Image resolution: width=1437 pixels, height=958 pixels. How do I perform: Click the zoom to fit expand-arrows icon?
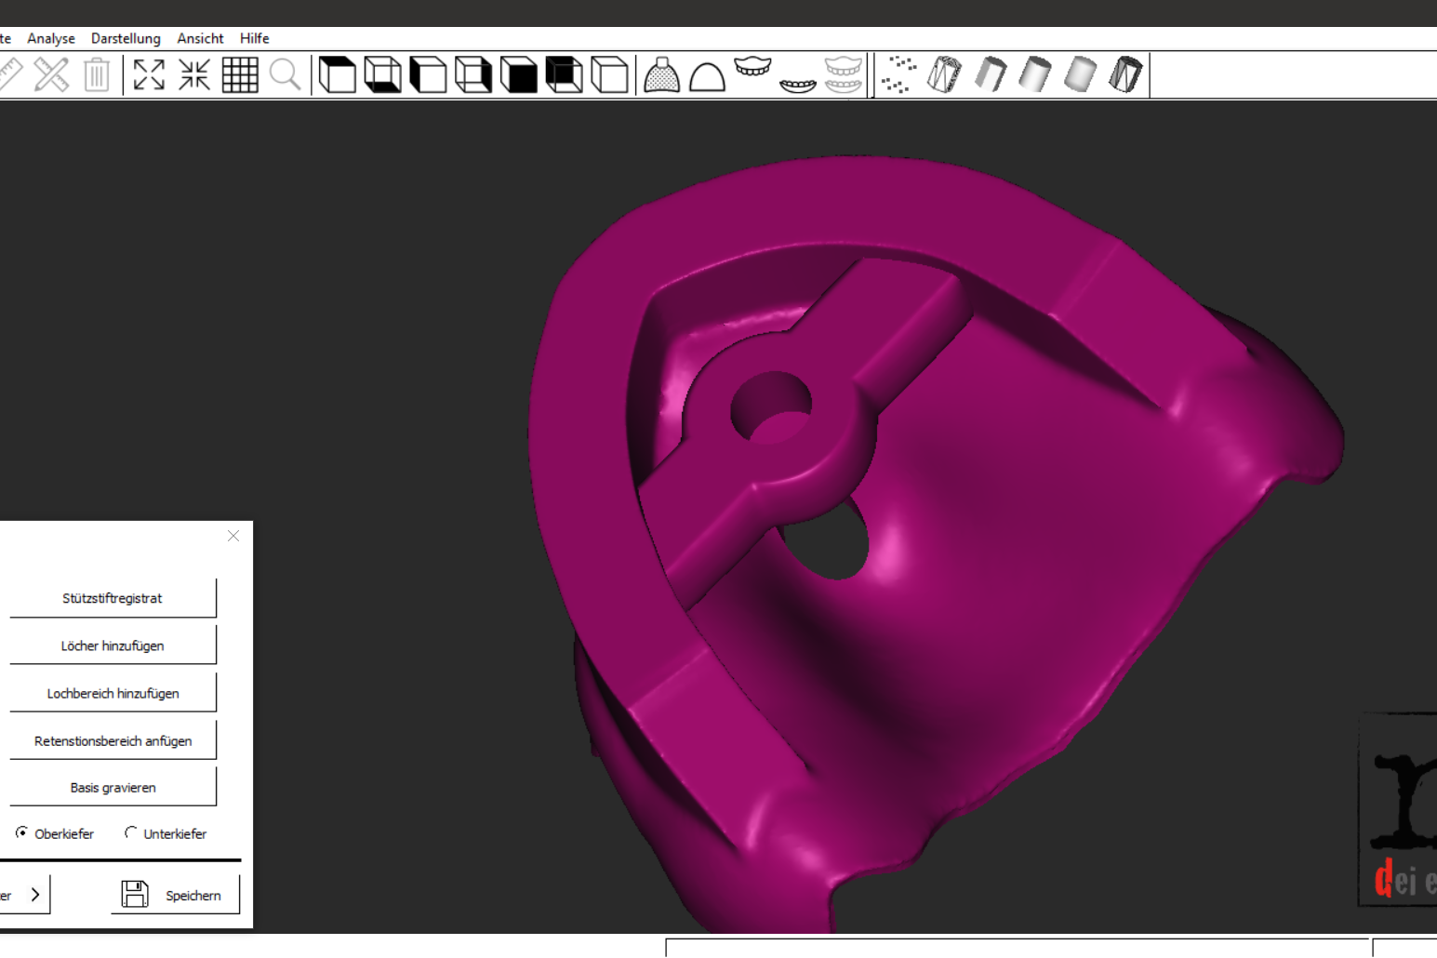click(149, 74)
